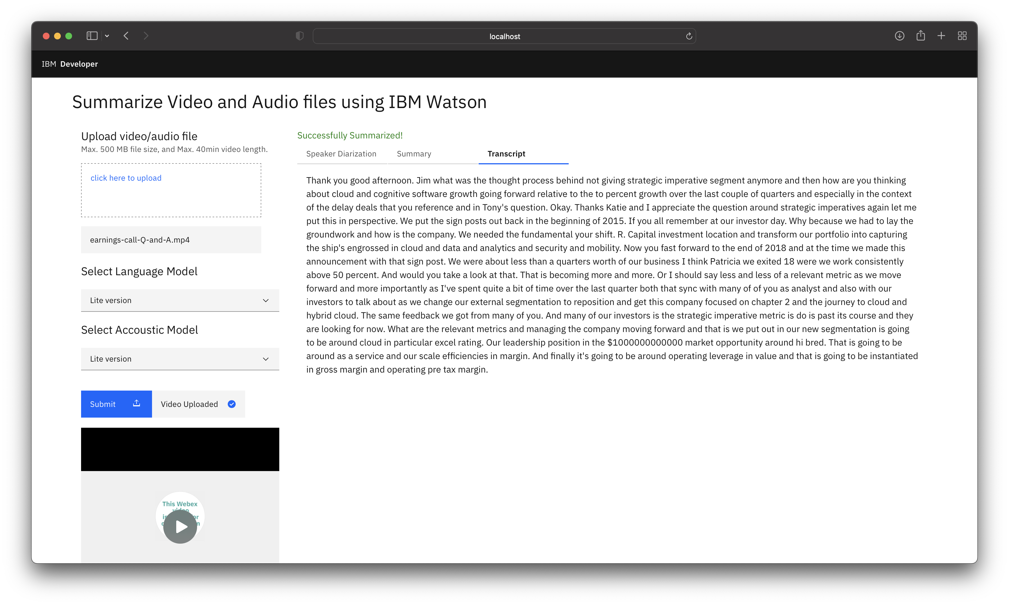The image size is (1009, 605).
Task: Click the Share icon in toolbar
Action: point(921,36)
